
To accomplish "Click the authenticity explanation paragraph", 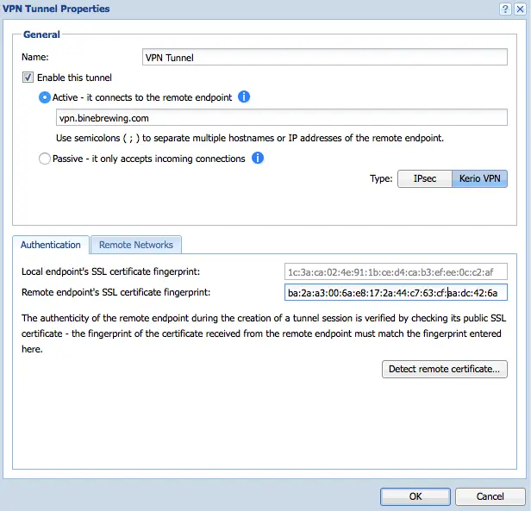I will tap(264, 333).
